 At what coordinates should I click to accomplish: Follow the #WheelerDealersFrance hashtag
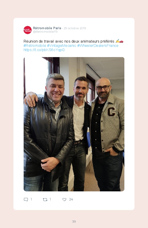pos(98,46)
